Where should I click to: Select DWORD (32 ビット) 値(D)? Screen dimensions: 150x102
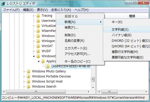pos(127,41)
